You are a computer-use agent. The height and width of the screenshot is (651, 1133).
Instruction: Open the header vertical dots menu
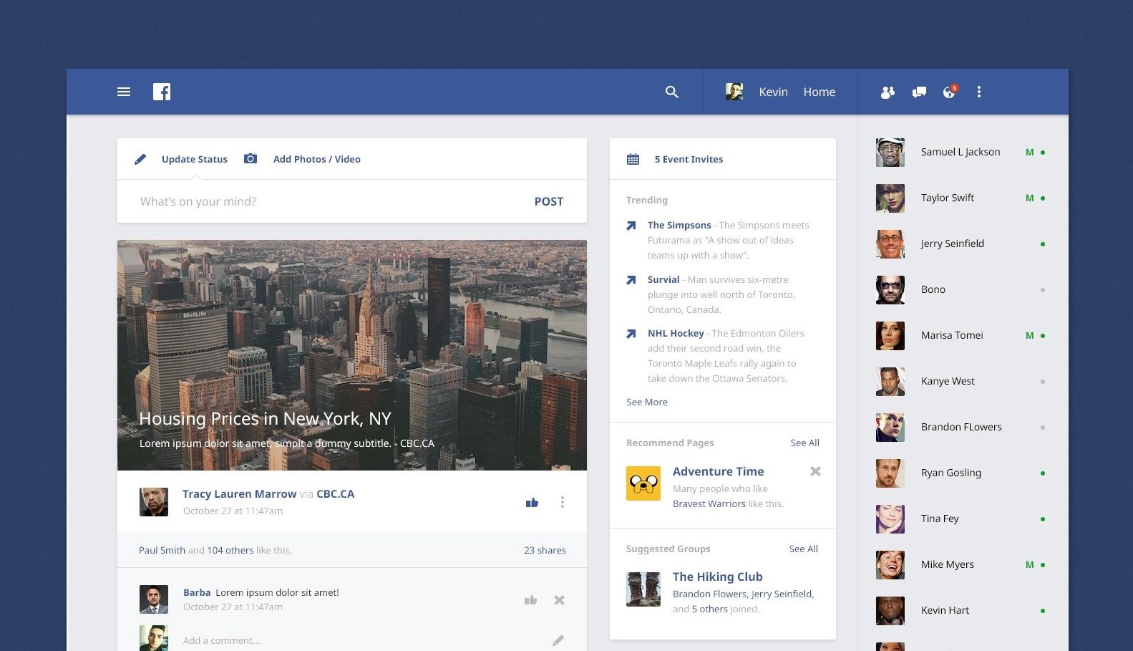[979, 92]
